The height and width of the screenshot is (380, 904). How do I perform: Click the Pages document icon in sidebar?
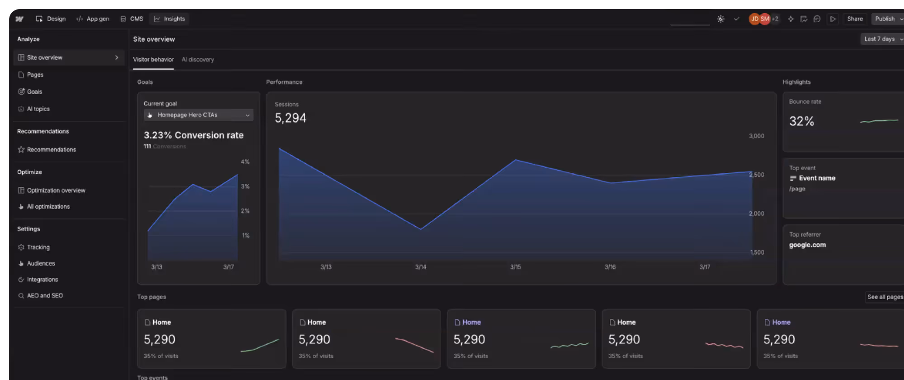click(21, 75)
